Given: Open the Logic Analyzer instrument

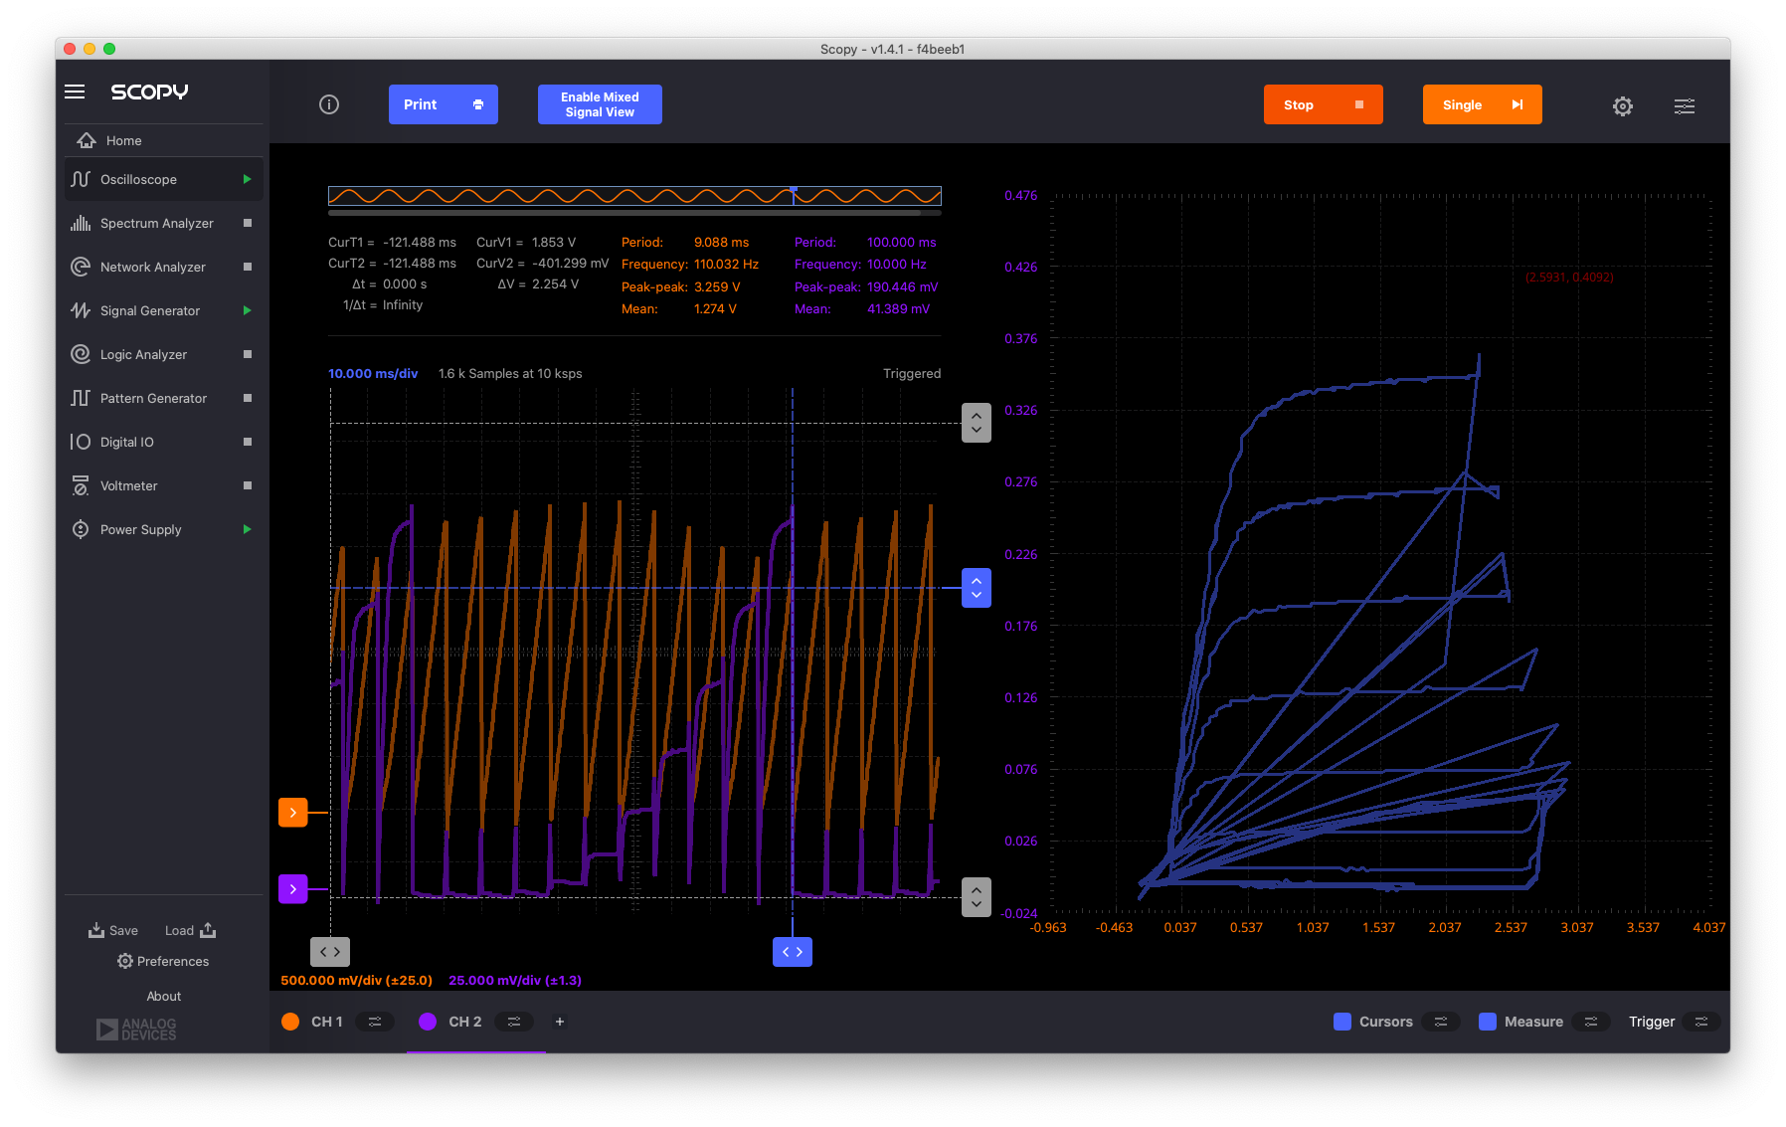Looking at the screenshot, I should click(x=164, y=354).
